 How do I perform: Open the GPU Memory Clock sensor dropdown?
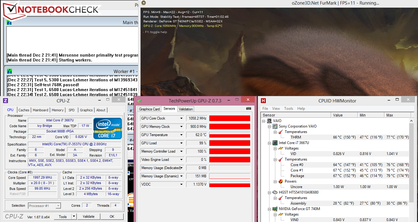click(x=181, y=127)
